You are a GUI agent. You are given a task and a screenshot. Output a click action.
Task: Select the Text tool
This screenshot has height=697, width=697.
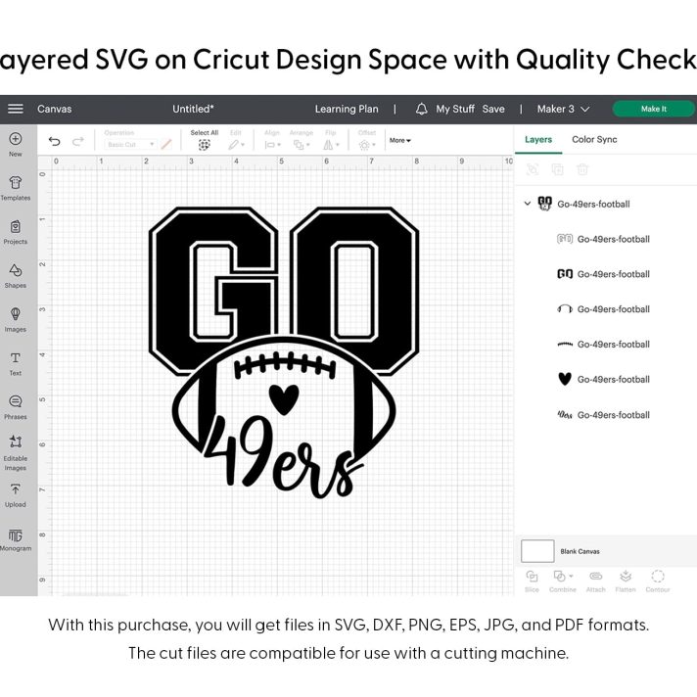click(x=15, y=363)
